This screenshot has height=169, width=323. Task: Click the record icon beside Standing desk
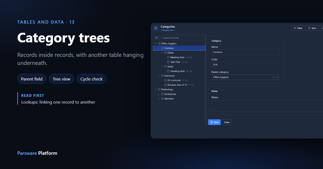[168, 71]
